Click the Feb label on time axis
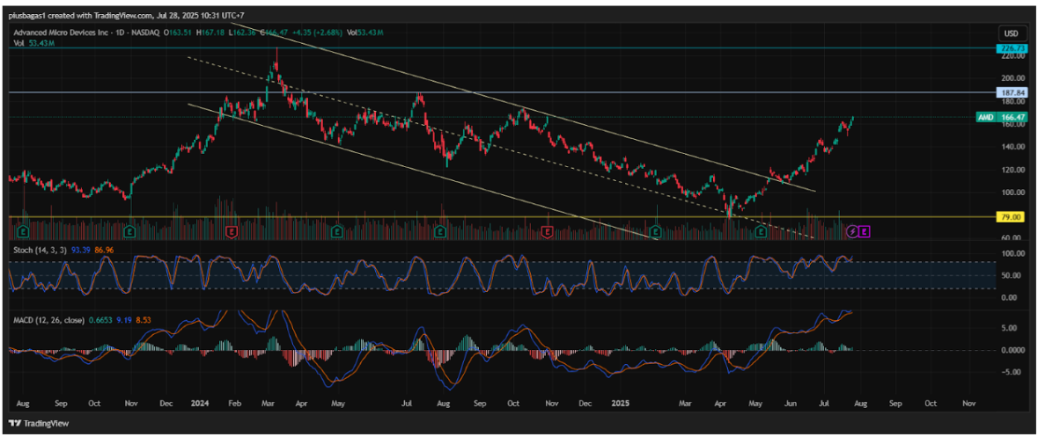This screenshot has width=1038, height=437. pos(233,402)
